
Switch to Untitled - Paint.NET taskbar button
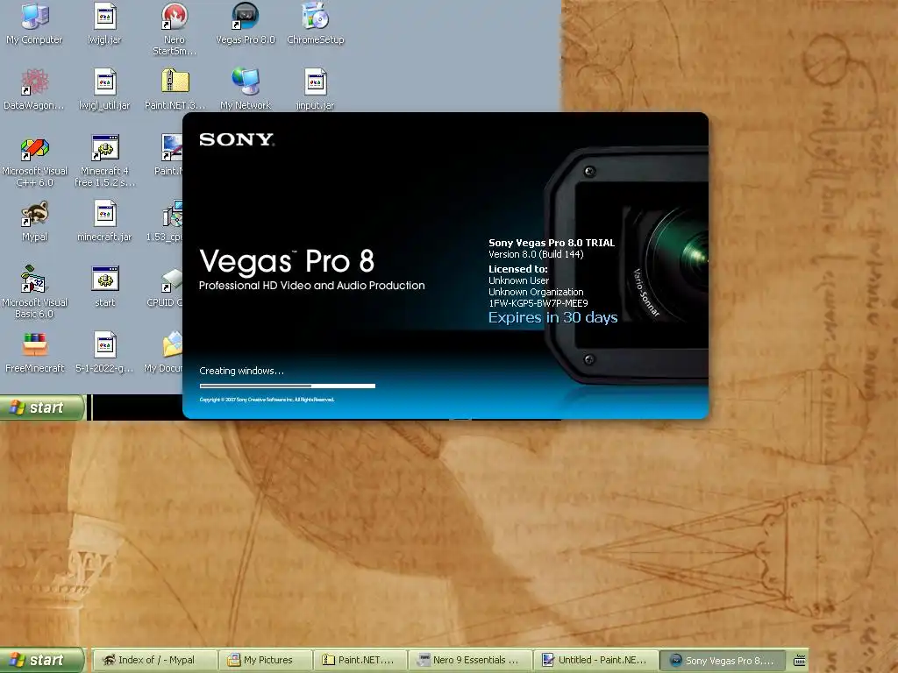tap(596, 661)
